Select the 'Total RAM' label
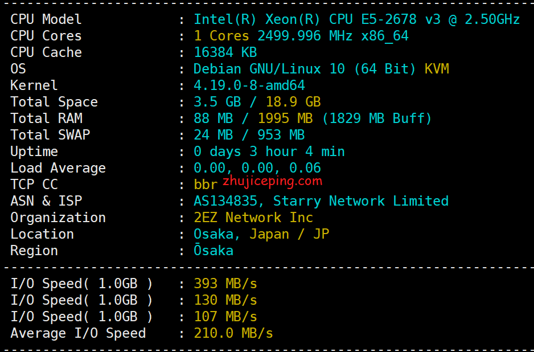Viewport: 534px width, 352px height. click(46, 118)
